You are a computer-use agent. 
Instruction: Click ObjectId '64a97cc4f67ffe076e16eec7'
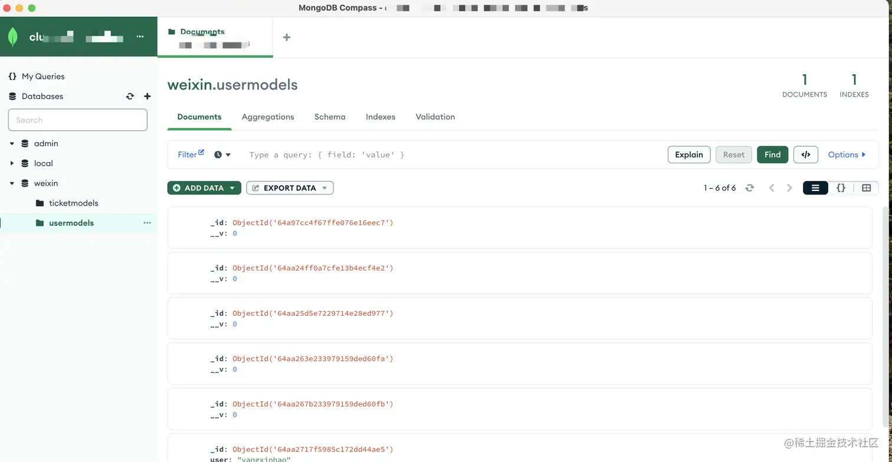tap(313, 223)
